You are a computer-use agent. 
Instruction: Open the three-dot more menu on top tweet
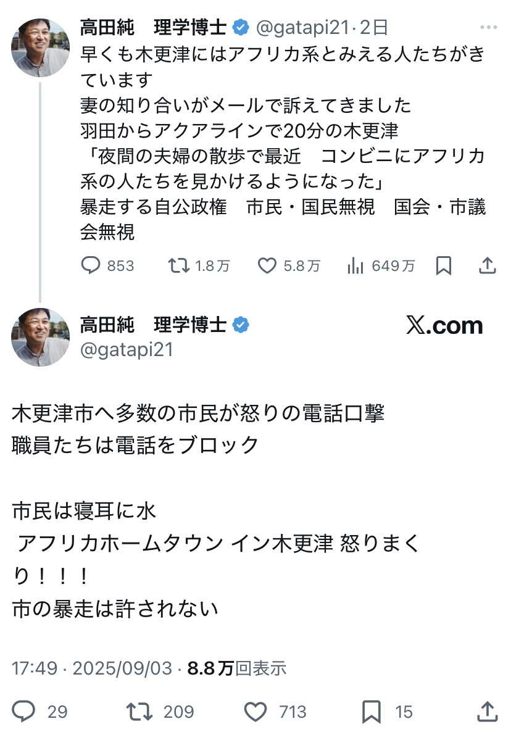tap(488, 28)
